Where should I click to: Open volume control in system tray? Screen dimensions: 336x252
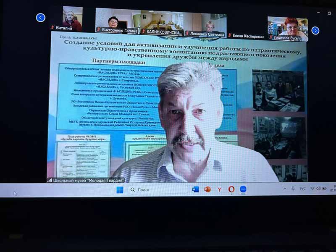(318, 188)
